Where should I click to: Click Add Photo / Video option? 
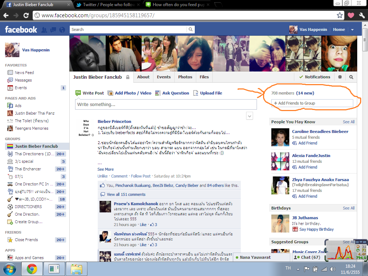[129, 93]
